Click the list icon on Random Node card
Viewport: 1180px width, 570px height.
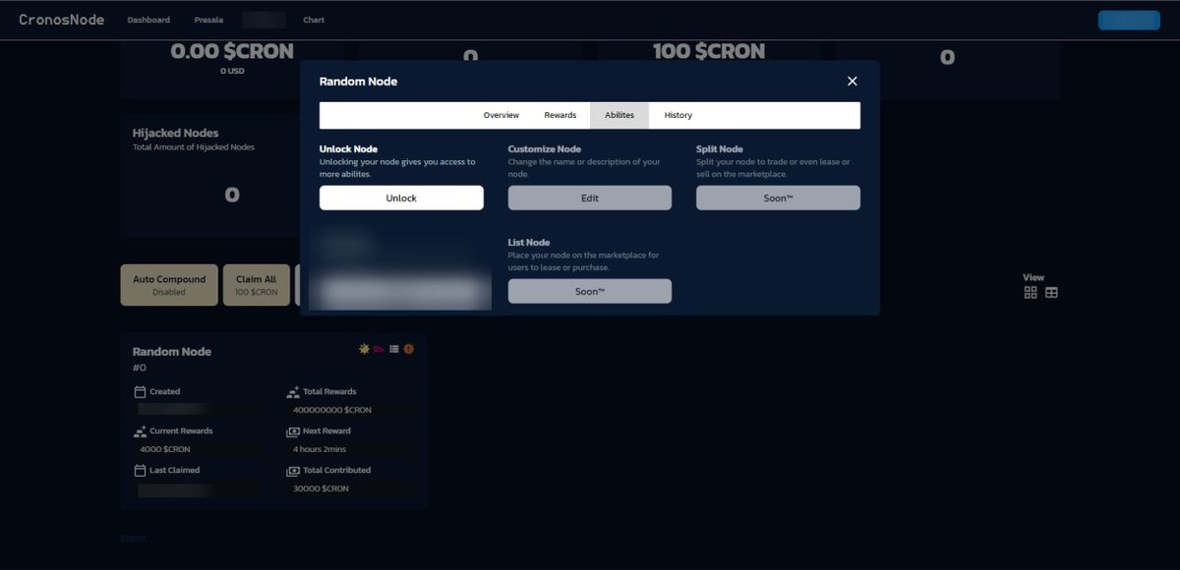[x=394, y=349]
